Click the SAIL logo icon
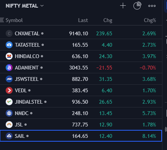167x150 pixels. tap(9, 136)
